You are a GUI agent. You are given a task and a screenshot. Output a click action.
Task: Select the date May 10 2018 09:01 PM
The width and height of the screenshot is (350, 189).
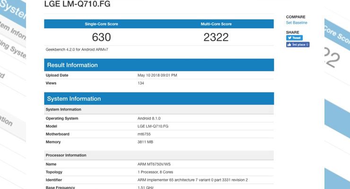[157, 75]
